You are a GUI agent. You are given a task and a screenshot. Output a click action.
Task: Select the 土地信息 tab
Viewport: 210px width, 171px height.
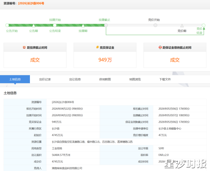point(15,79)
